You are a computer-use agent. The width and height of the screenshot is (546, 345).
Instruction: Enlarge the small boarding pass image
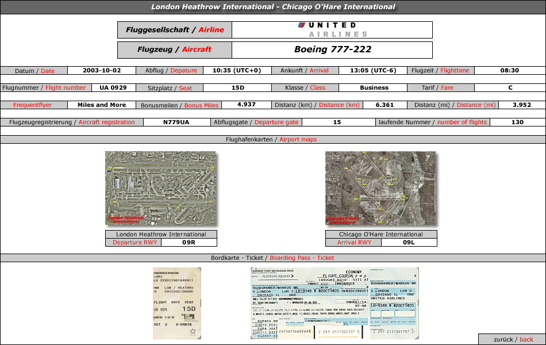(x=176, y=302)
